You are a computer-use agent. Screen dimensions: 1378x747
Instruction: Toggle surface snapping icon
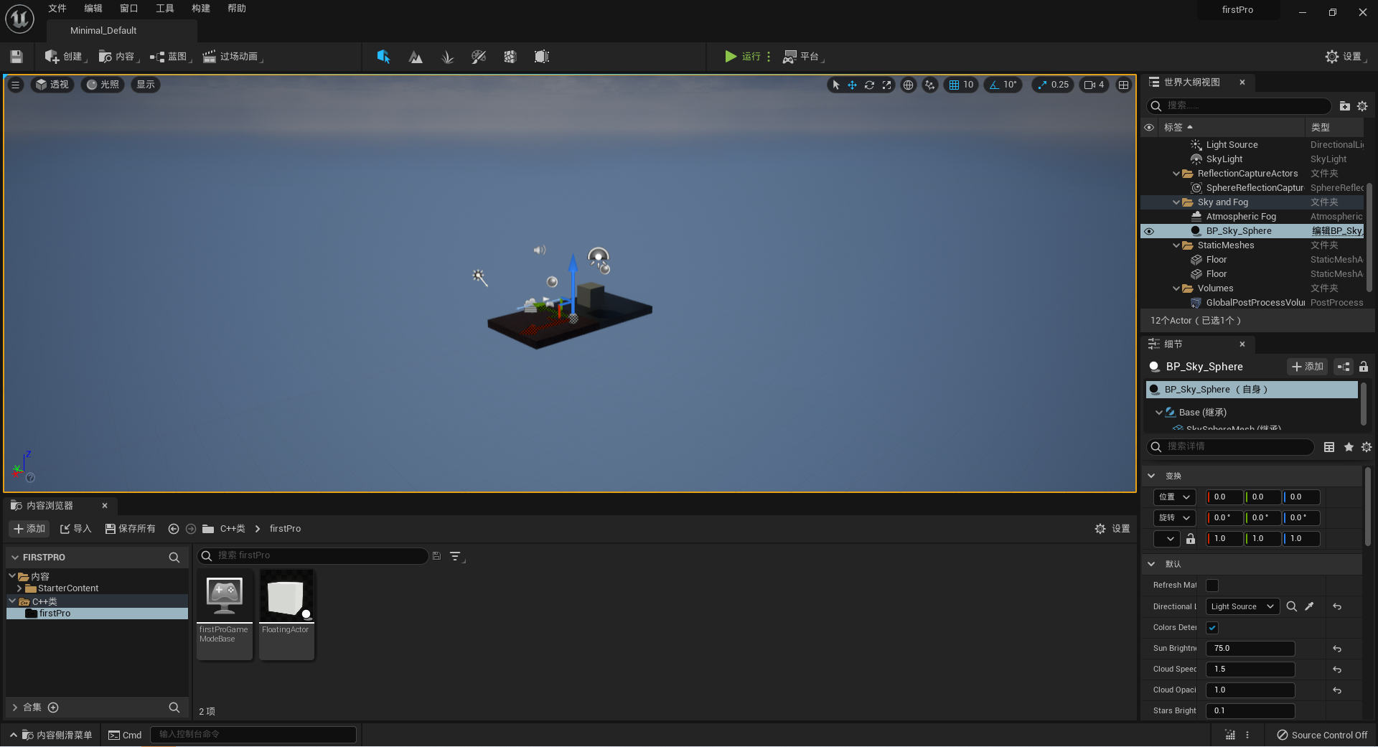929,85
